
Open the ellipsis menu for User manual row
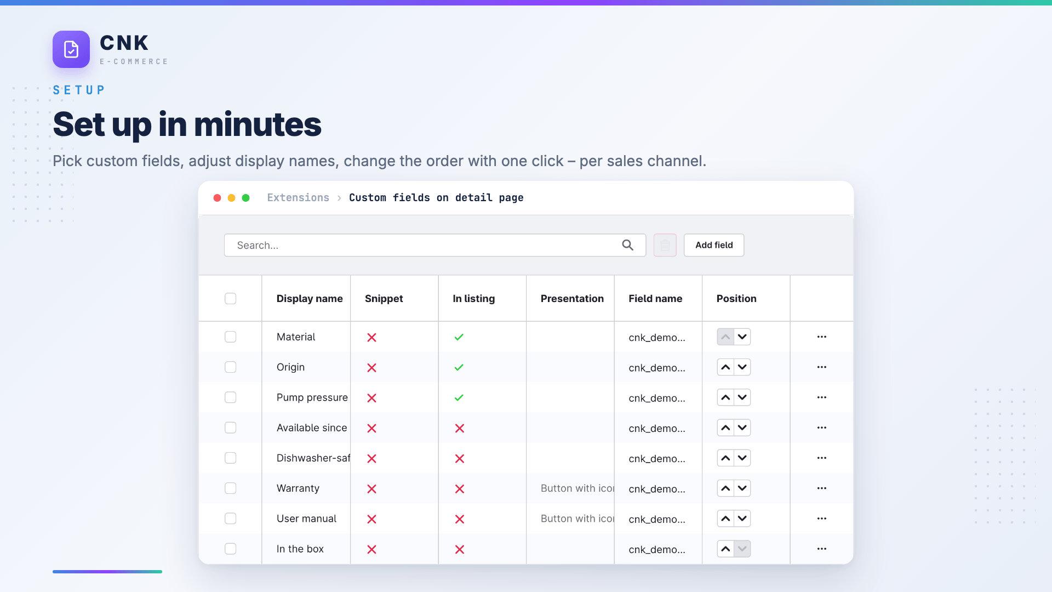tap(821, 518)
